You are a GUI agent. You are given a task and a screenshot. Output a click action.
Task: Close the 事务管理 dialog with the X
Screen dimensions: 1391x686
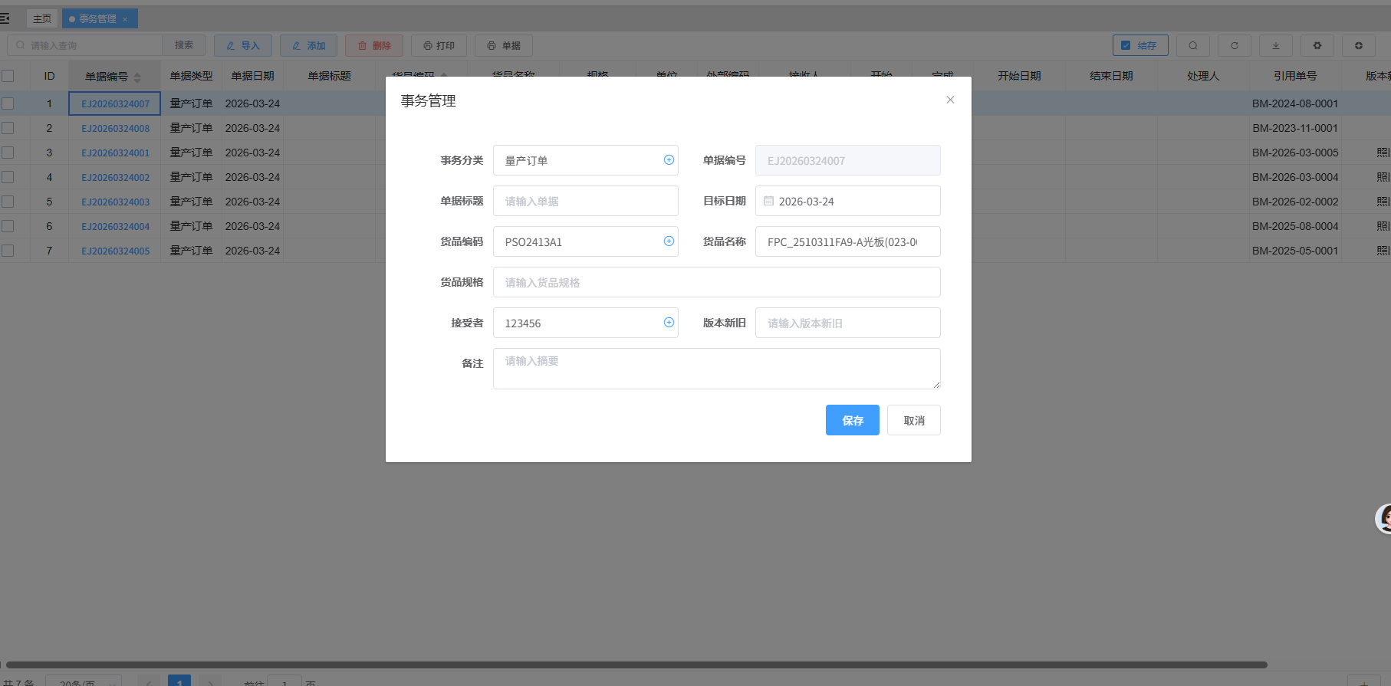click(x=950, y=100)
